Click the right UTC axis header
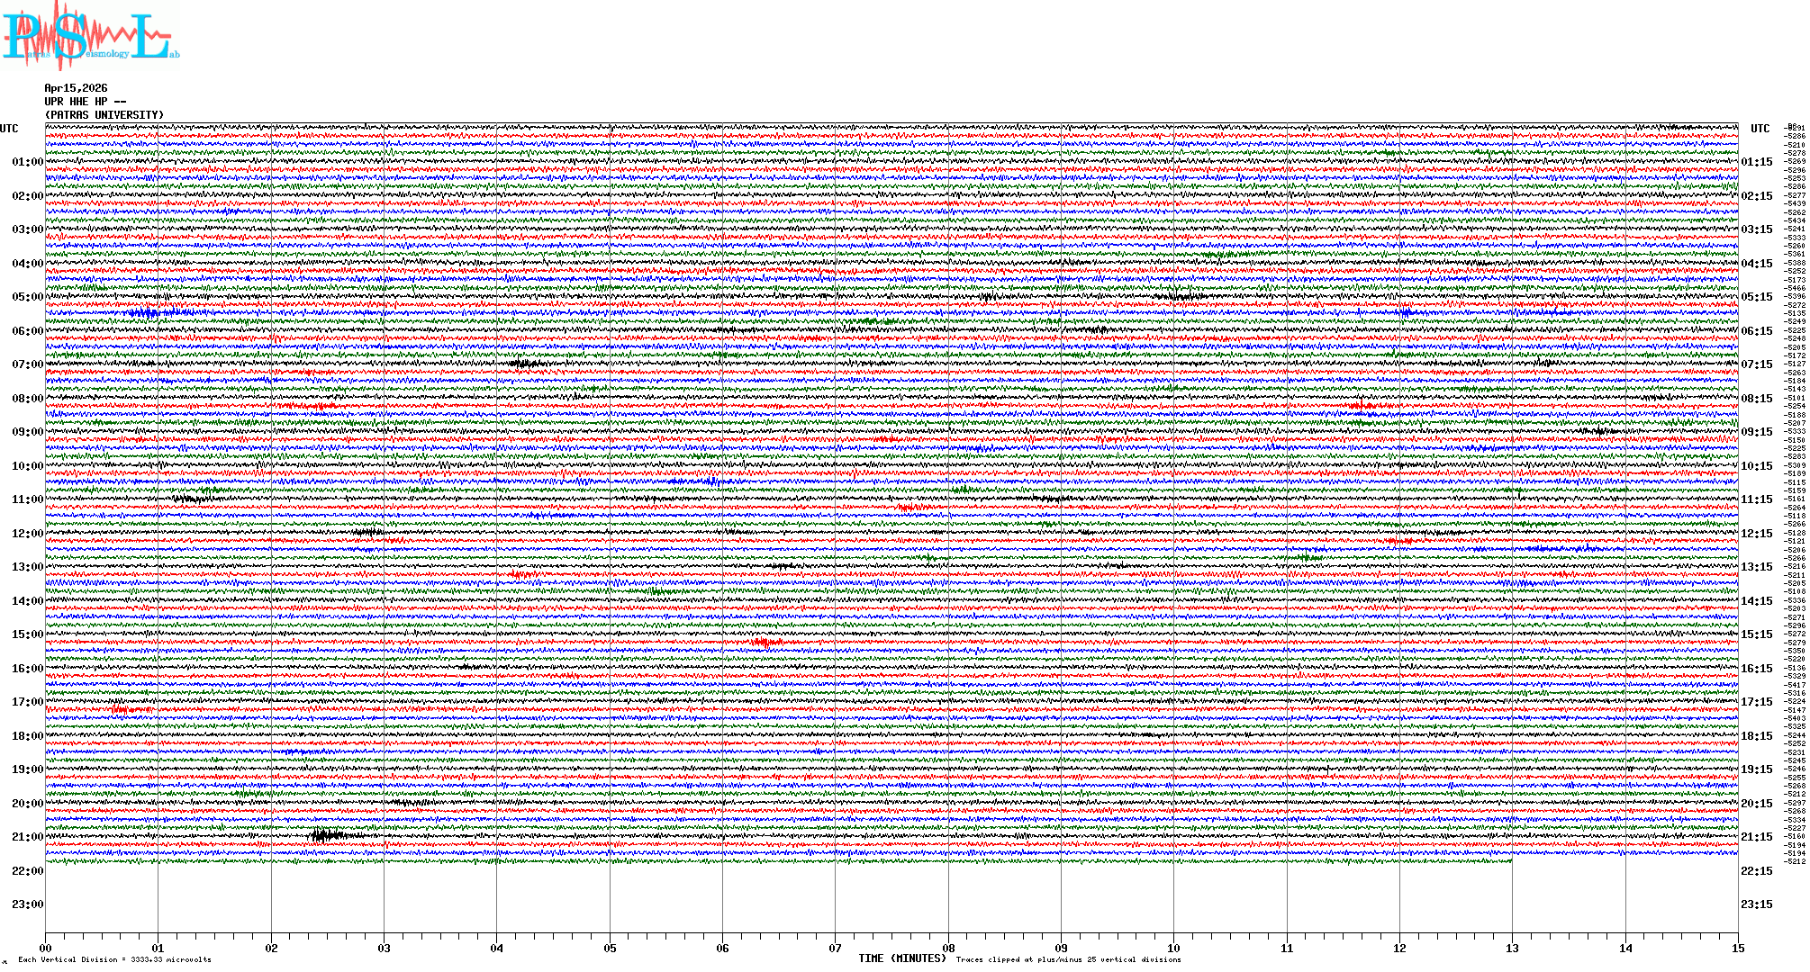This screenshot has height=972, width=1810. pyautogui.click(x=1760, y=129)
